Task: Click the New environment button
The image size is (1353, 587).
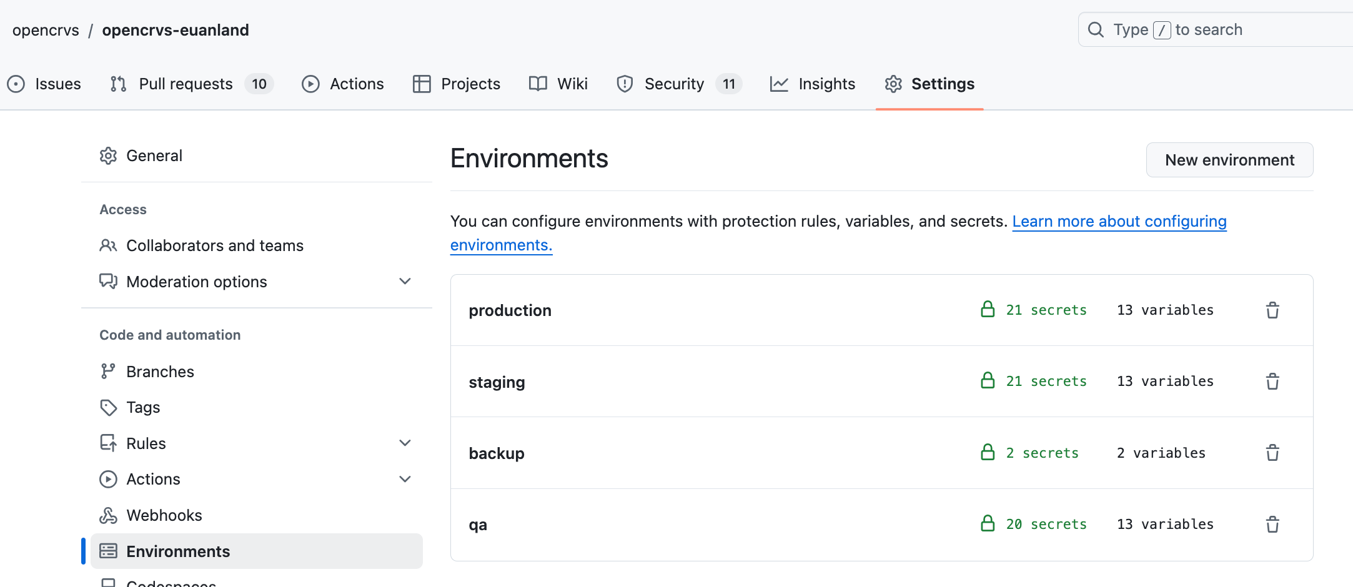Action: (1229, 160)
